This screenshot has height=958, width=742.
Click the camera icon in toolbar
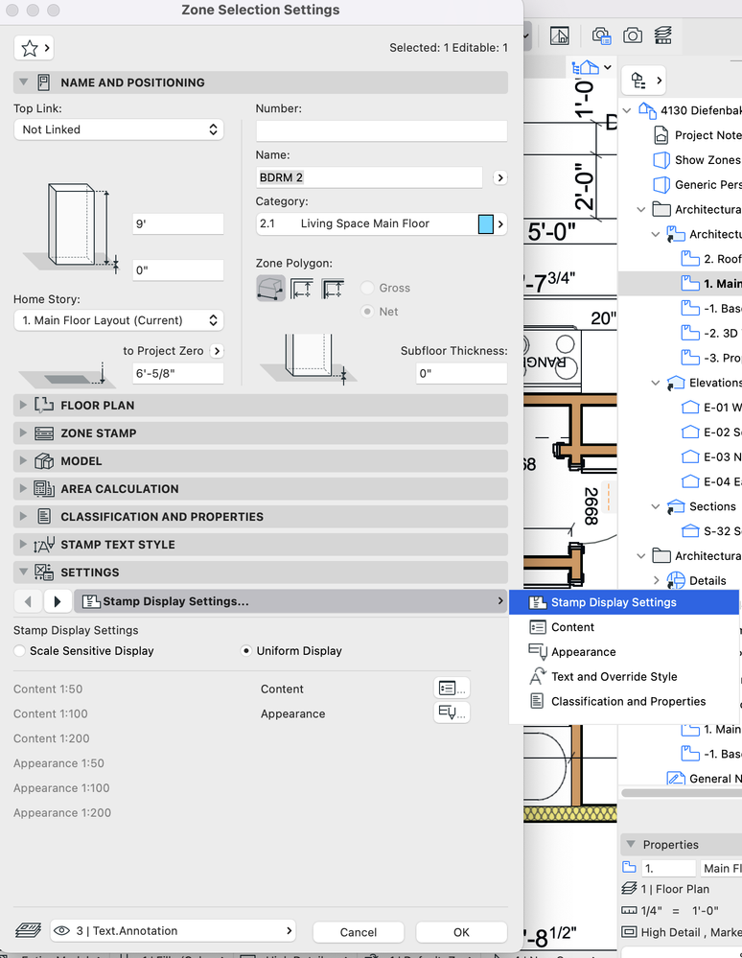[x=632, y=35]
